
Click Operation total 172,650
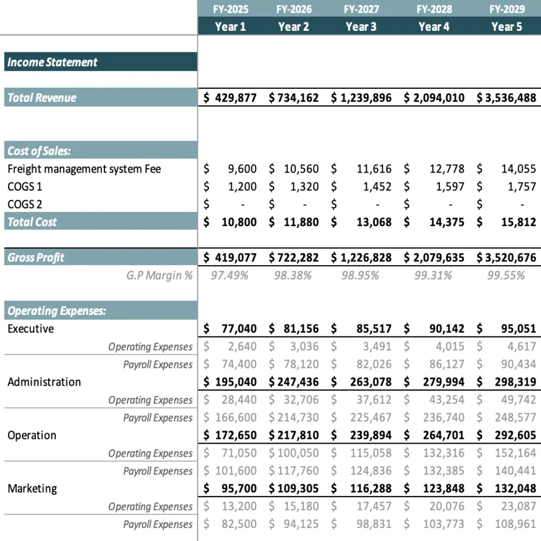(236, 436)
